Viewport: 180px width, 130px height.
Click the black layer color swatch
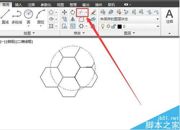[120, 27]
